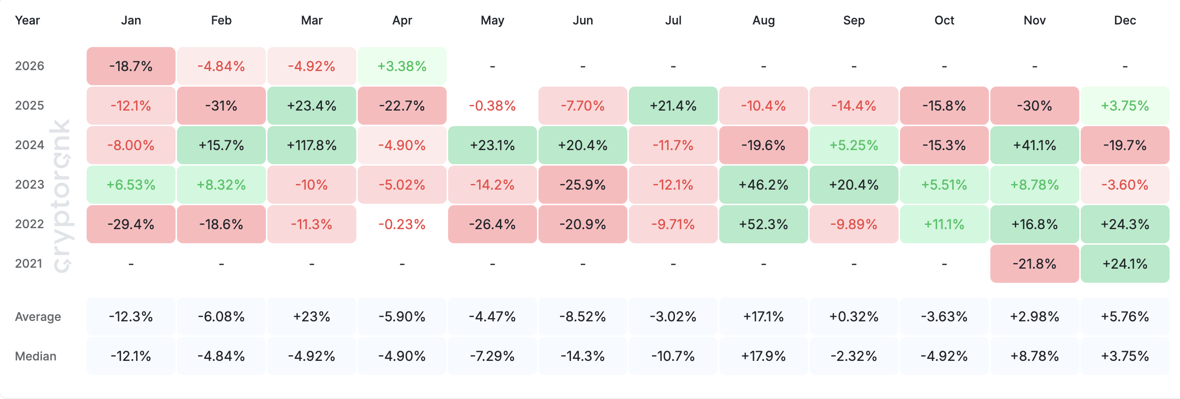Viewport: 1180px width, 399px height.
Task: Click the Dec column header
Action: (x=1125, y=20)
